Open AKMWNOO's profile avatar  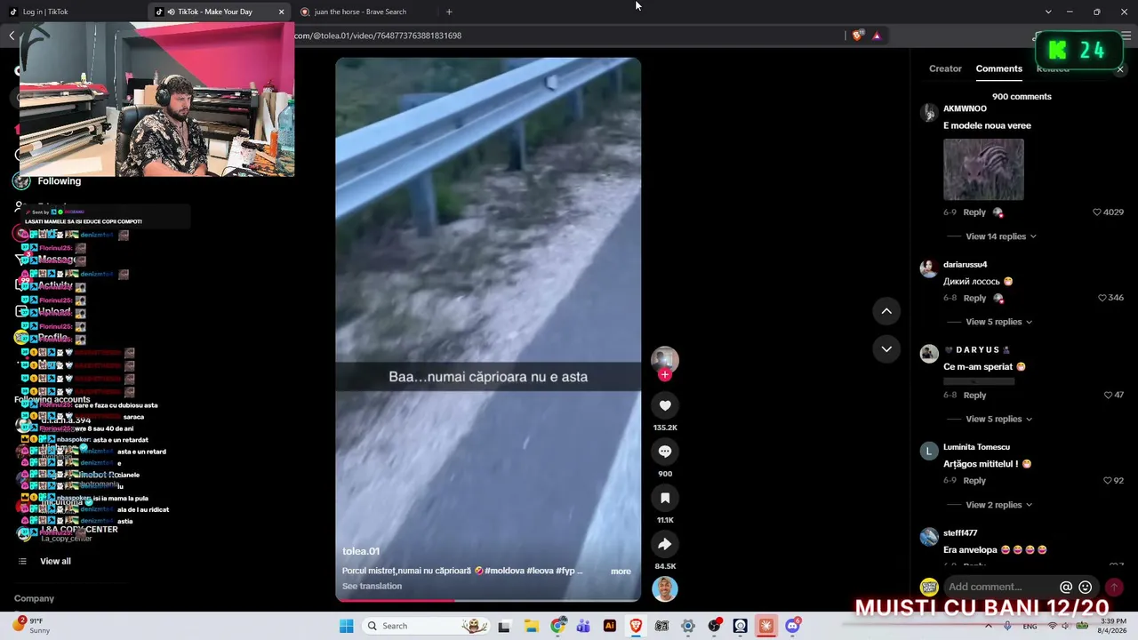pyautogui.click(x=929, y=112)
